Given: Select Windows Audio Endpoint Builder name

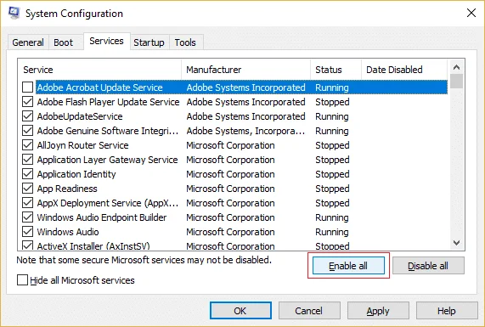Looking at the screenshot, I should 102,217.
